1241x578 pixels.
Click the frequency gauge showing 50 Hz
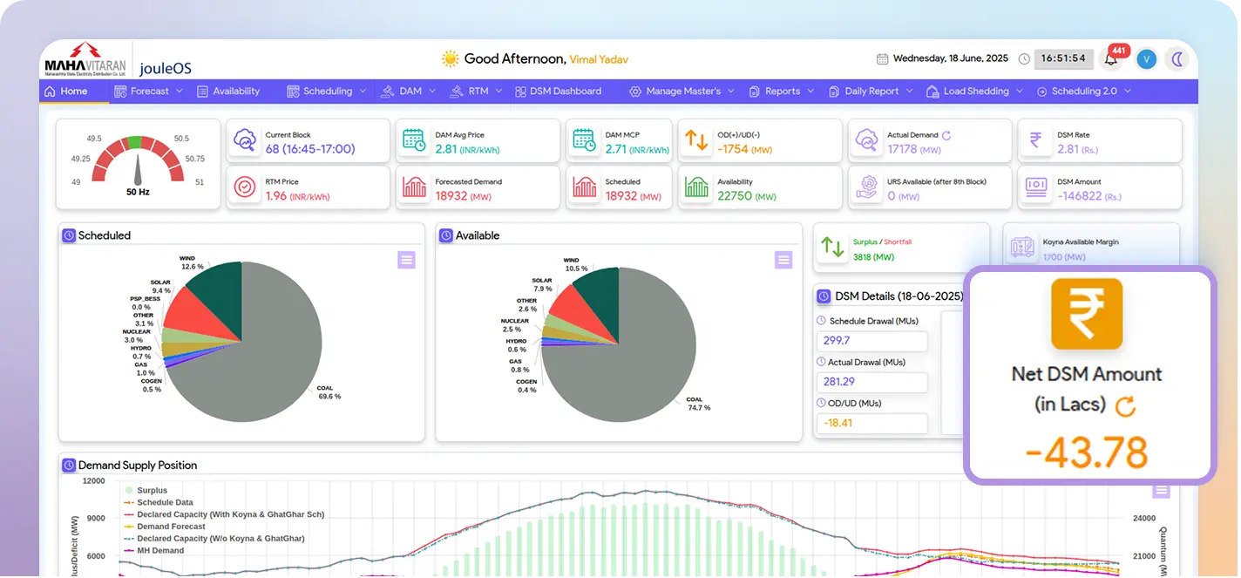pyautogui.click(x=138, y=164)
